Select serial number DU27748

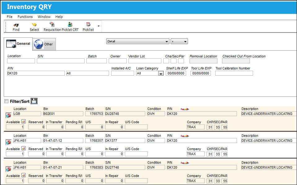click(x=125, y=167)
